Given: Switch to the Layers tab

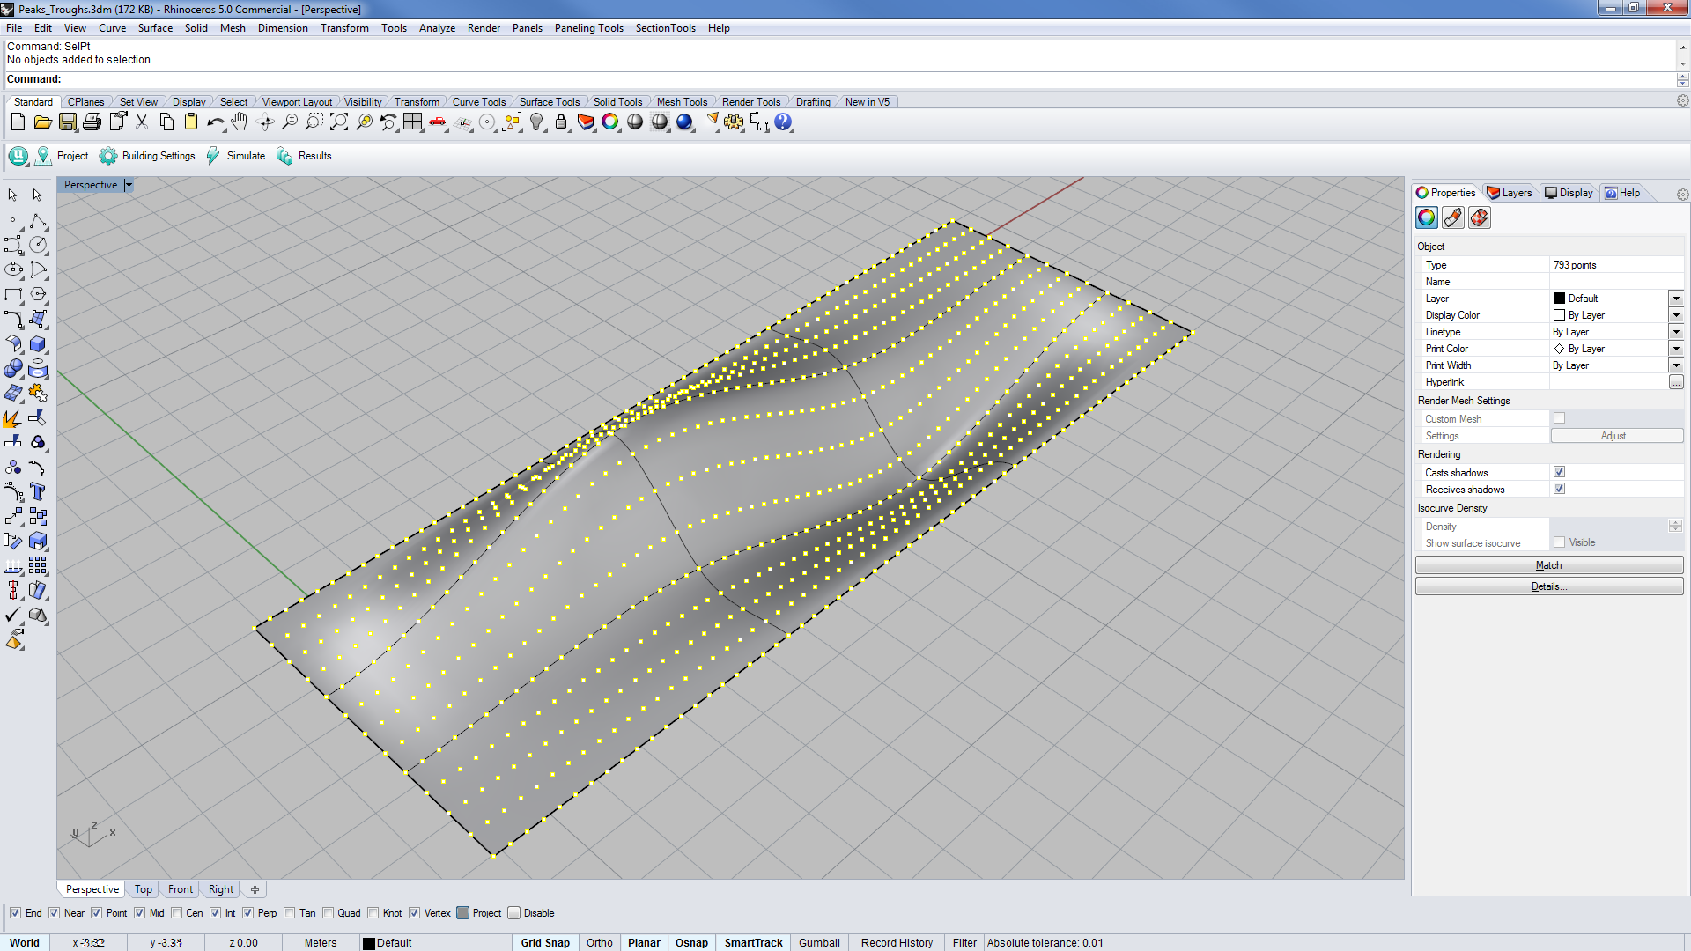Looking at the screenshot, I should (1510, 192).
